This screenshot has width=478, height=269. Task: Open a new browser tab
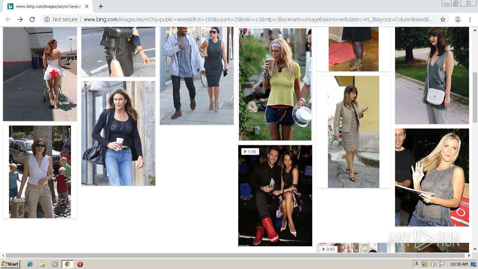coord(101,6)
